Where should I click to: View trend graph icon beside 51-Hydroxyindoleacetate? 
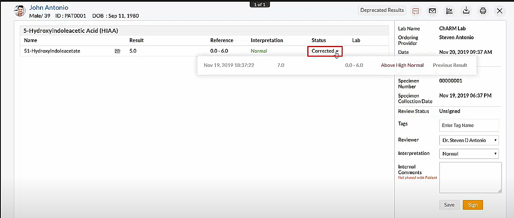pos(118,51)
